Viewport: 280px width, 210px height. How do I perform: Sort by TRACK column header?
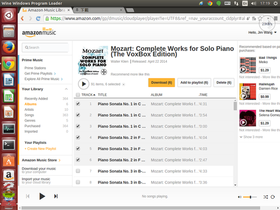[x=88, y=95]
